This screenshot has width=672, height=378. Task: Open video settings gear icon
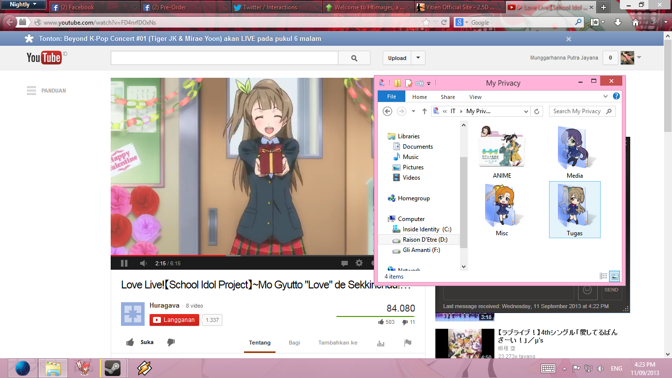click(359, 263)
